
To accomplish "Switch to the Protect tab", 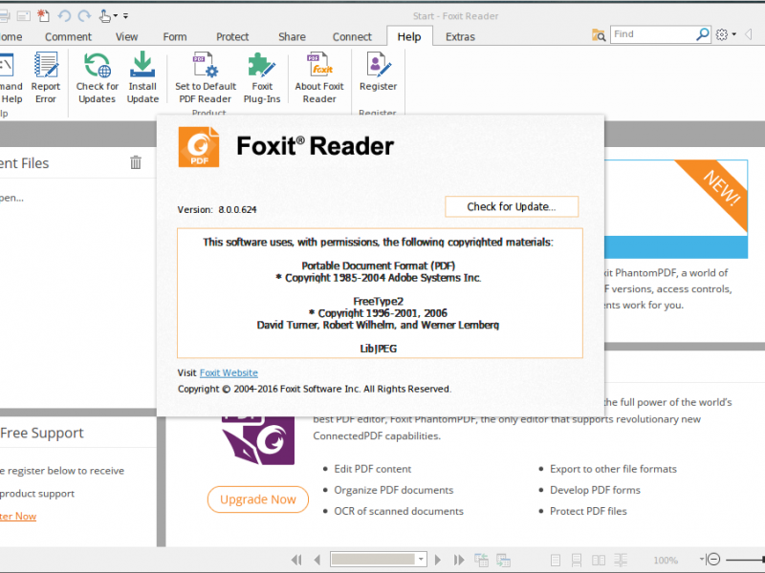I will point(232,37).
